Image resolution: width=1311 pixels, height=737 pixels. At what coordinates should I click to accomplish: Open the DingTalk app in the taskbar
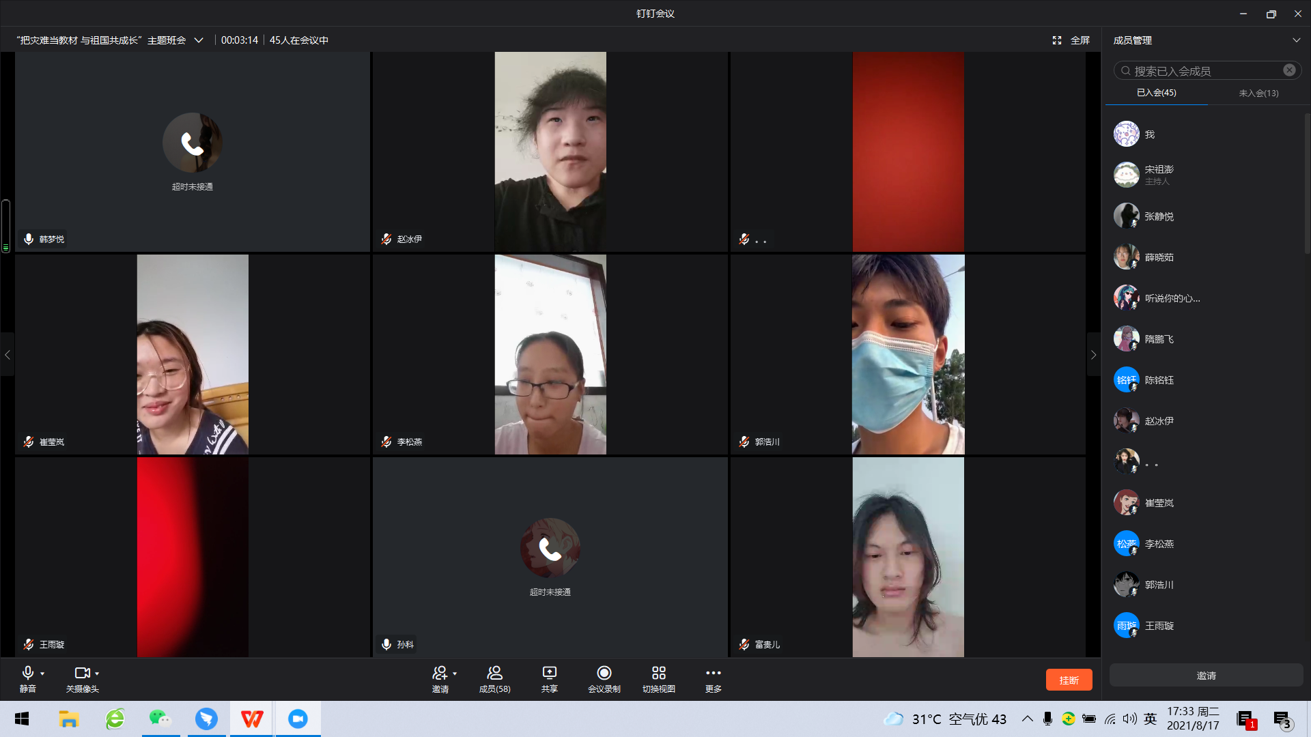pos(206,719)
